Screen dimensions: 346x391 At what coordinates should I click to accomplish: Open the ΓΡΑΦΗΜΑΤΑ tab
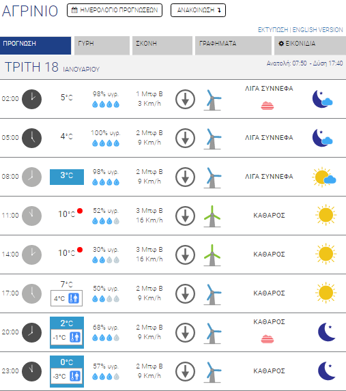[233, 46]
